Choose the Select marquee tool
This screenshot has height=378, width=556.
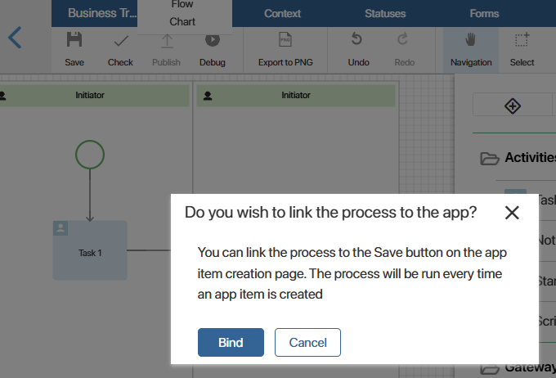[522, 40]
